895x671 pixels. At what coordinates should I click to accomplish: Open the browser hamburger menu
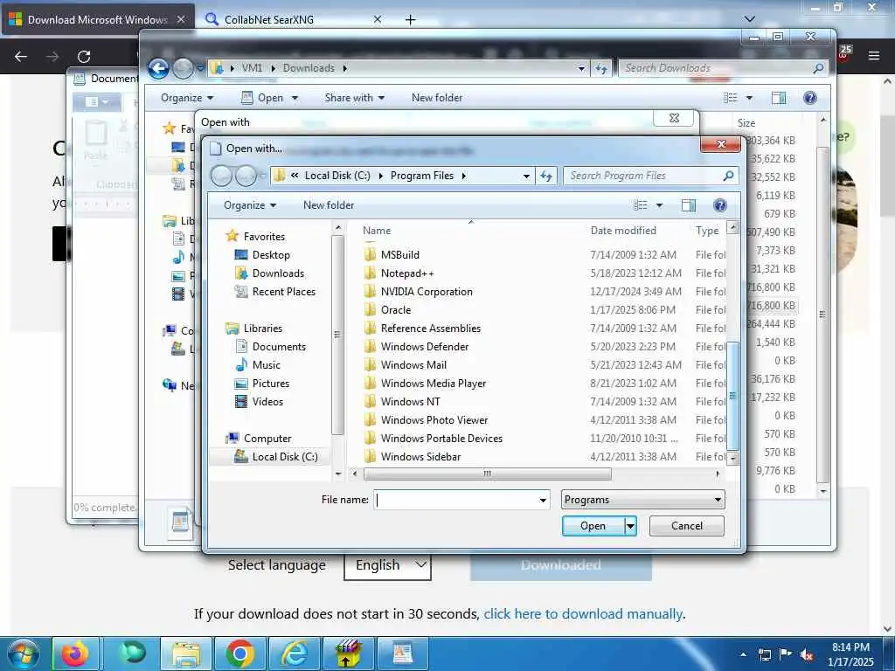[x=873, y=56]
